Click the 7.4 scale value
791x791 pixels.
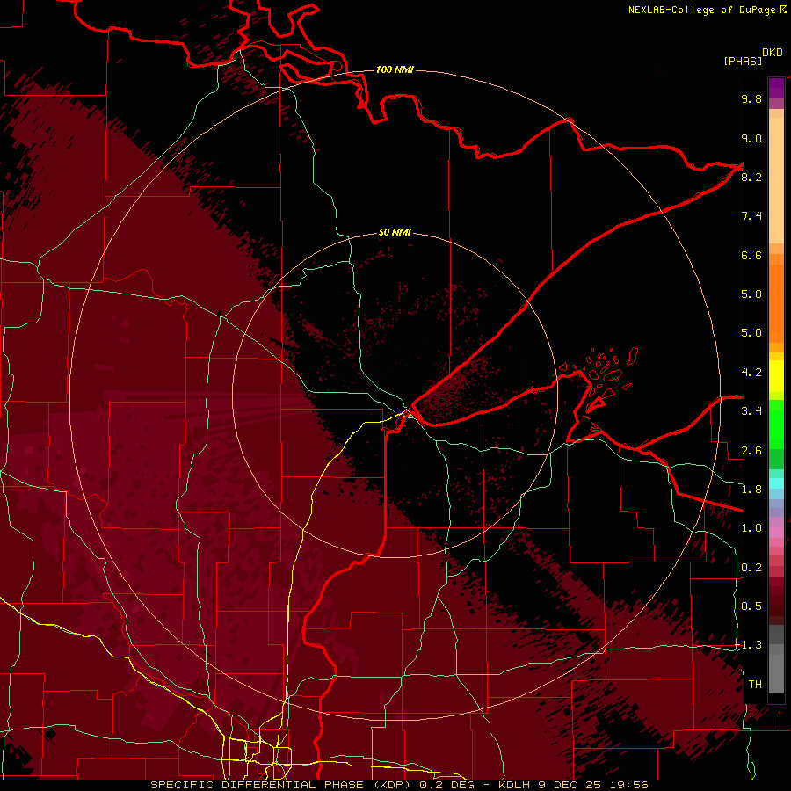coord(751,216)
